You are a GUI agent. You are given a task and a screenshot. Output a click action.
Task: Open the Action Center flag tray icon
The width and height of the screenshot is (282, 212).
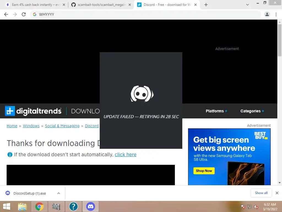[243, 207]
